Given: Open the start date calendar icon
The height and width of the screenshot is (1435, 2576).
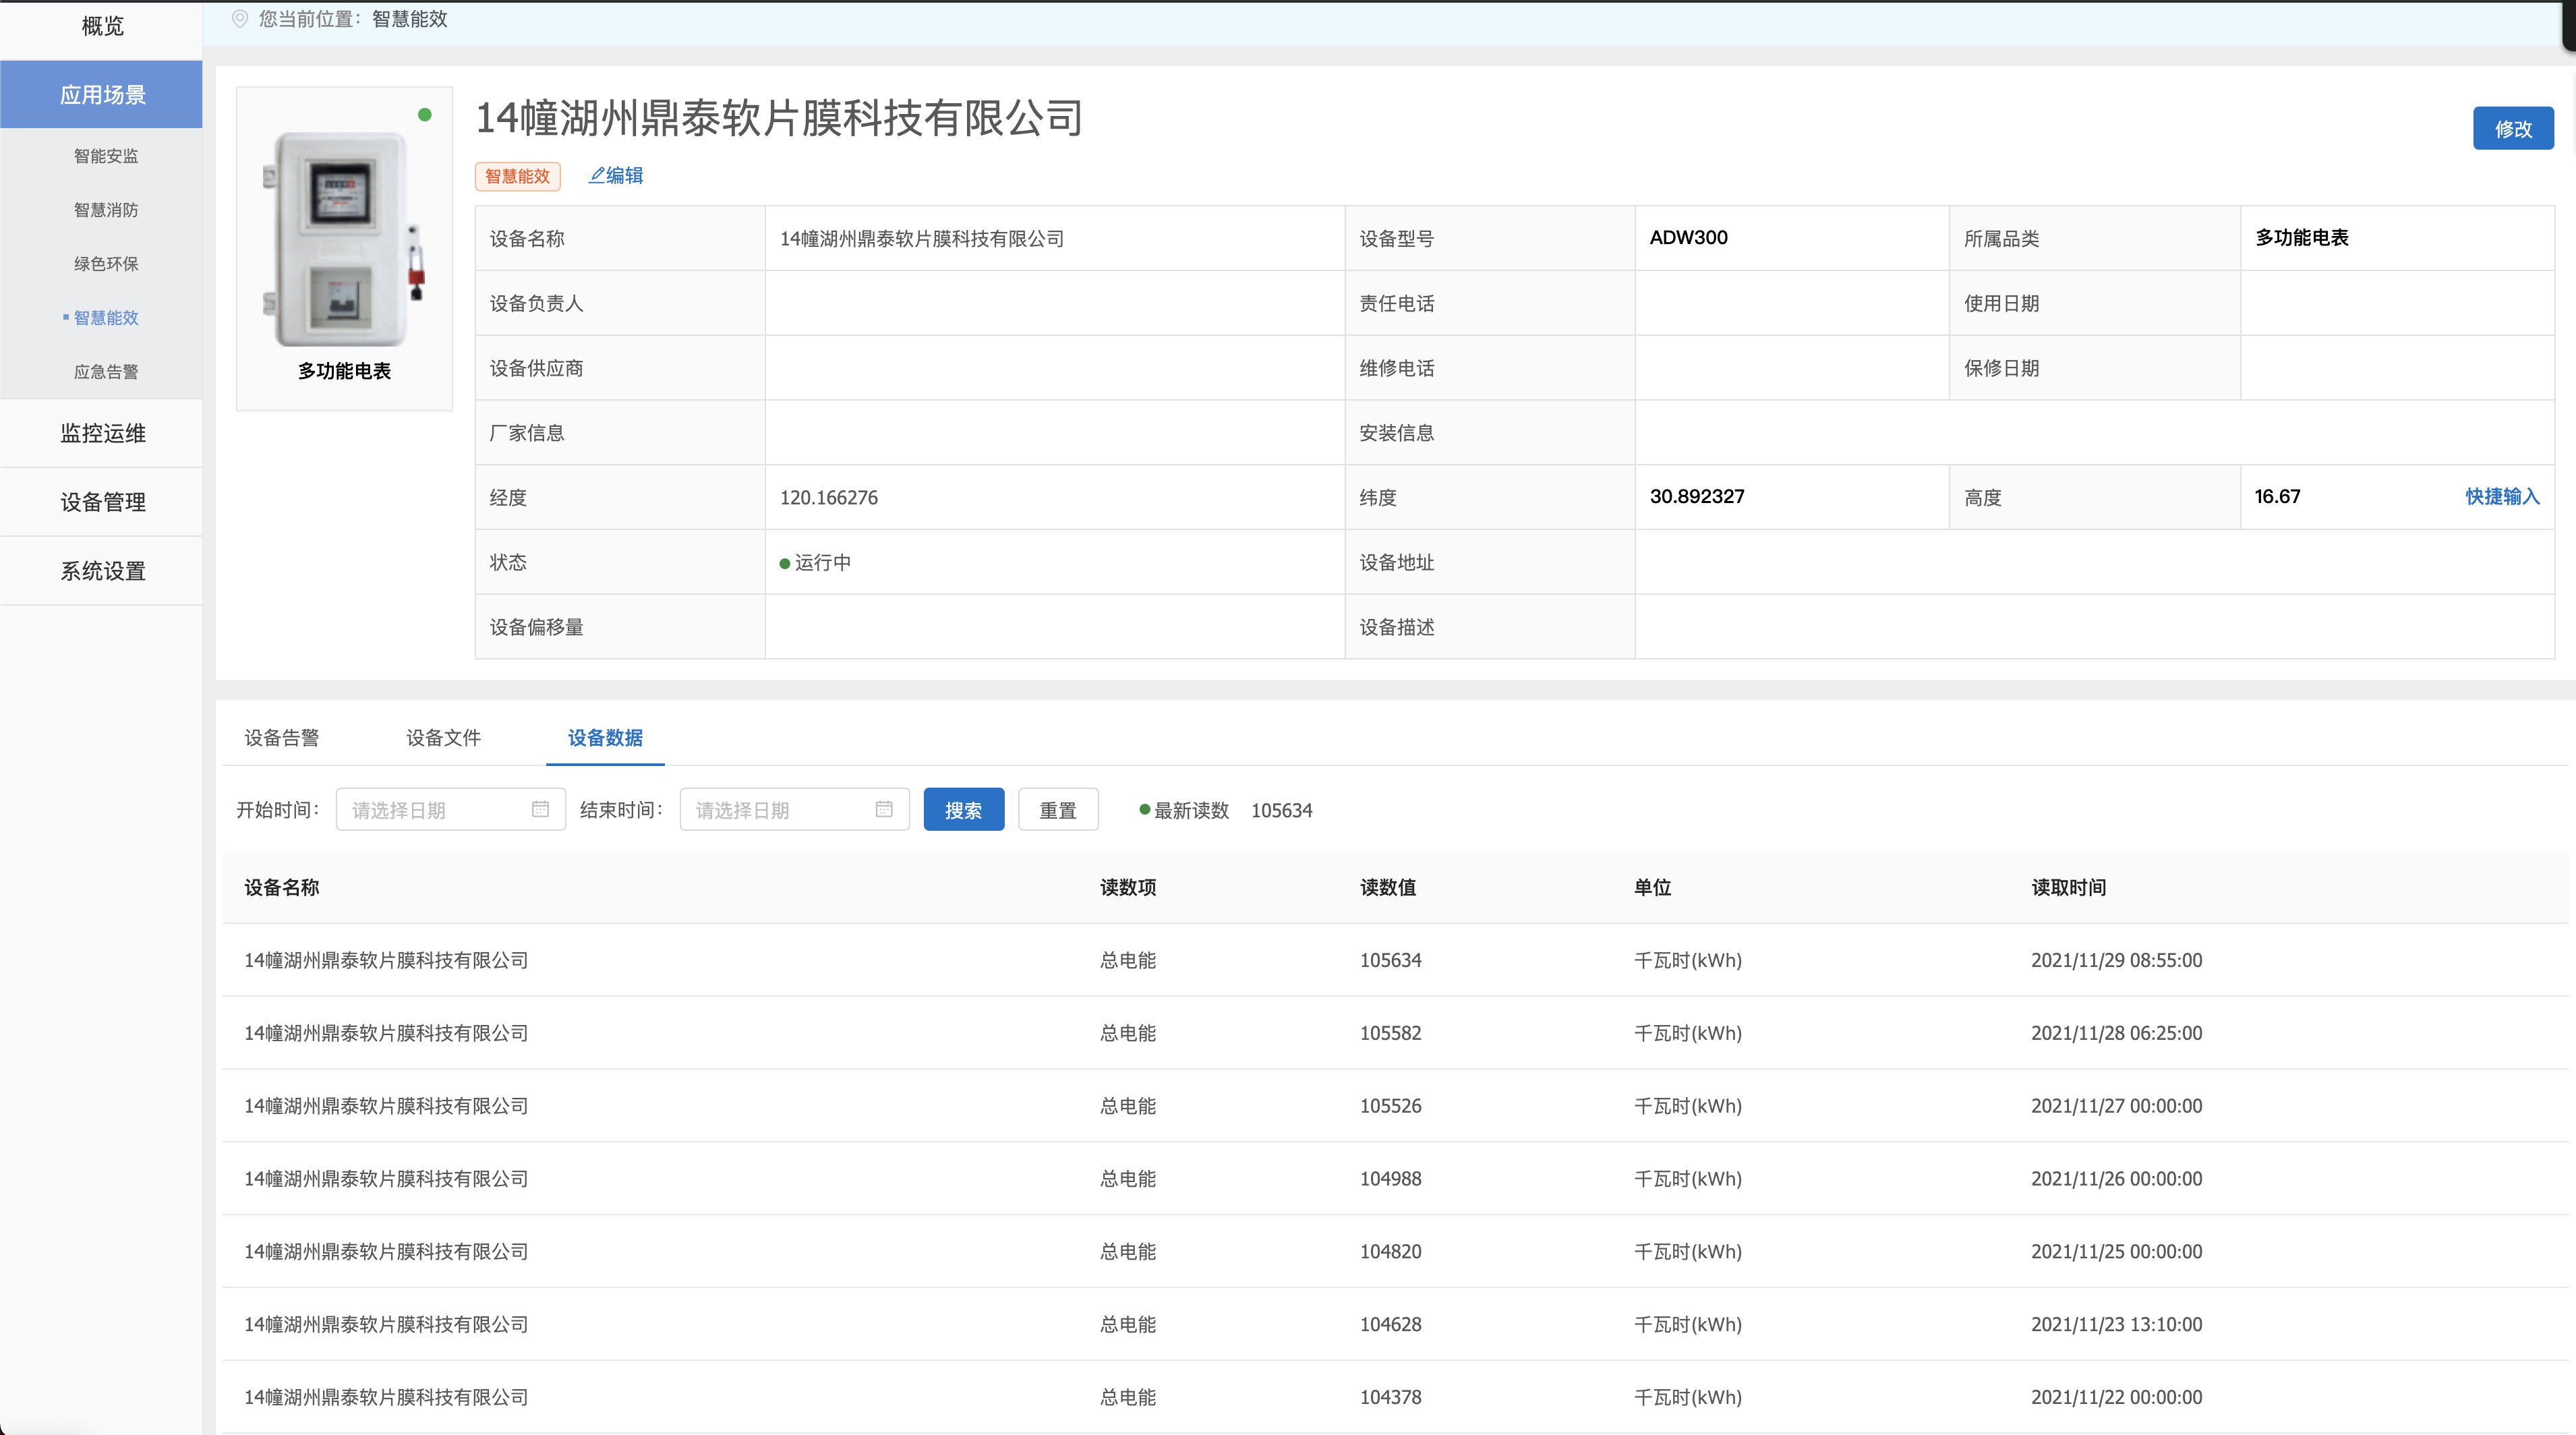Looking at the screenshot, I should [x=540, y=809].
